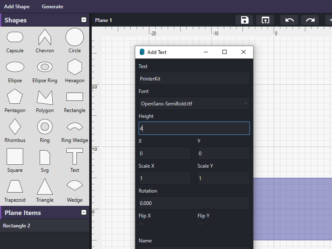This screenshot has height=249, width=332.
Task: Click the Height input field
Action: pos(194,128)
